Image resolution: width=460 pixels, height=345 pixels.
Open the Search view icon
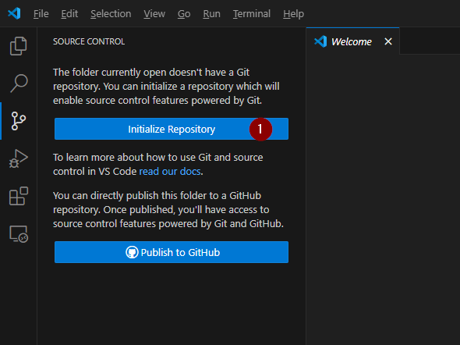(x=19, y=84)
